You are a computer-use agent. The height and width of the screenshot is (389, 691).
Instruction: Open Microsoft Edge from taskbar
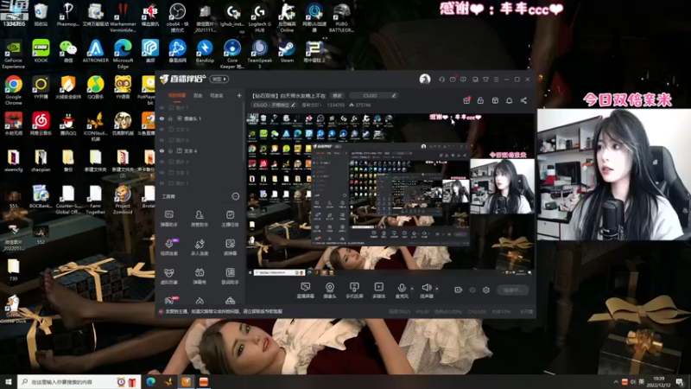[x=150, y=381]
